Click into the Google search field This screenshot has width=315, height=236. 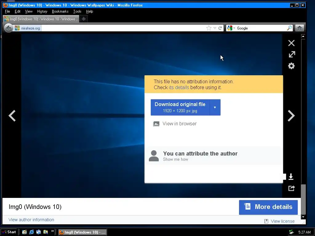(261, 28)
